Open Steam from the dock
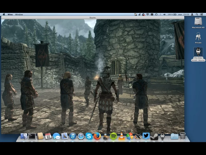Viewport: 206px width, 155px height. 154,136
